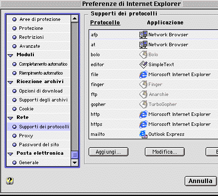Screen dimensions: 218x196
Task: Click the SimpleText application name
Action: pyautogui.click(x=161, y=65)
